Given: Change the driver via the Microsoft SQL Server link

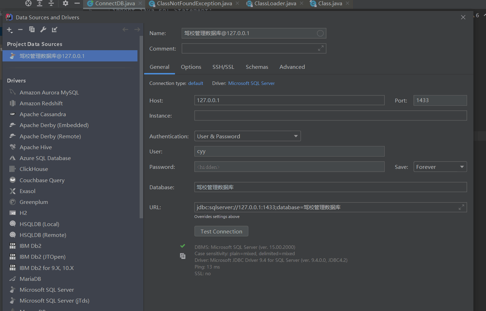Looking at the screenshot, I should click(251, 83).
